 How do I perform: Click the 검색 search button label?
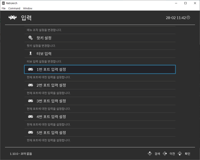(x=157, y=154)
